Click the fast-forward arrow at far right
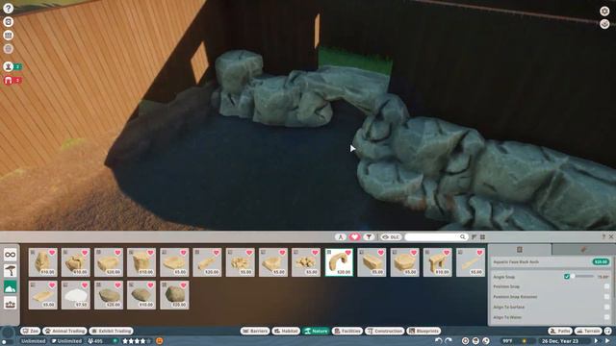 pyautogui.click(x=608, y=341)
